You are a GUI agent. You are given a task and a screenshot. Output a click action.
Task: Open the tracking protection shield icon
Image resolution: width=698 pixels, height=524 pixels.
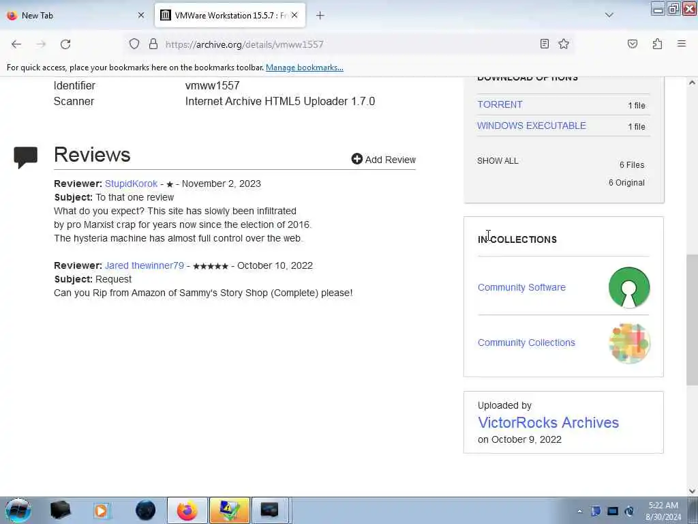tap(134, 44)
